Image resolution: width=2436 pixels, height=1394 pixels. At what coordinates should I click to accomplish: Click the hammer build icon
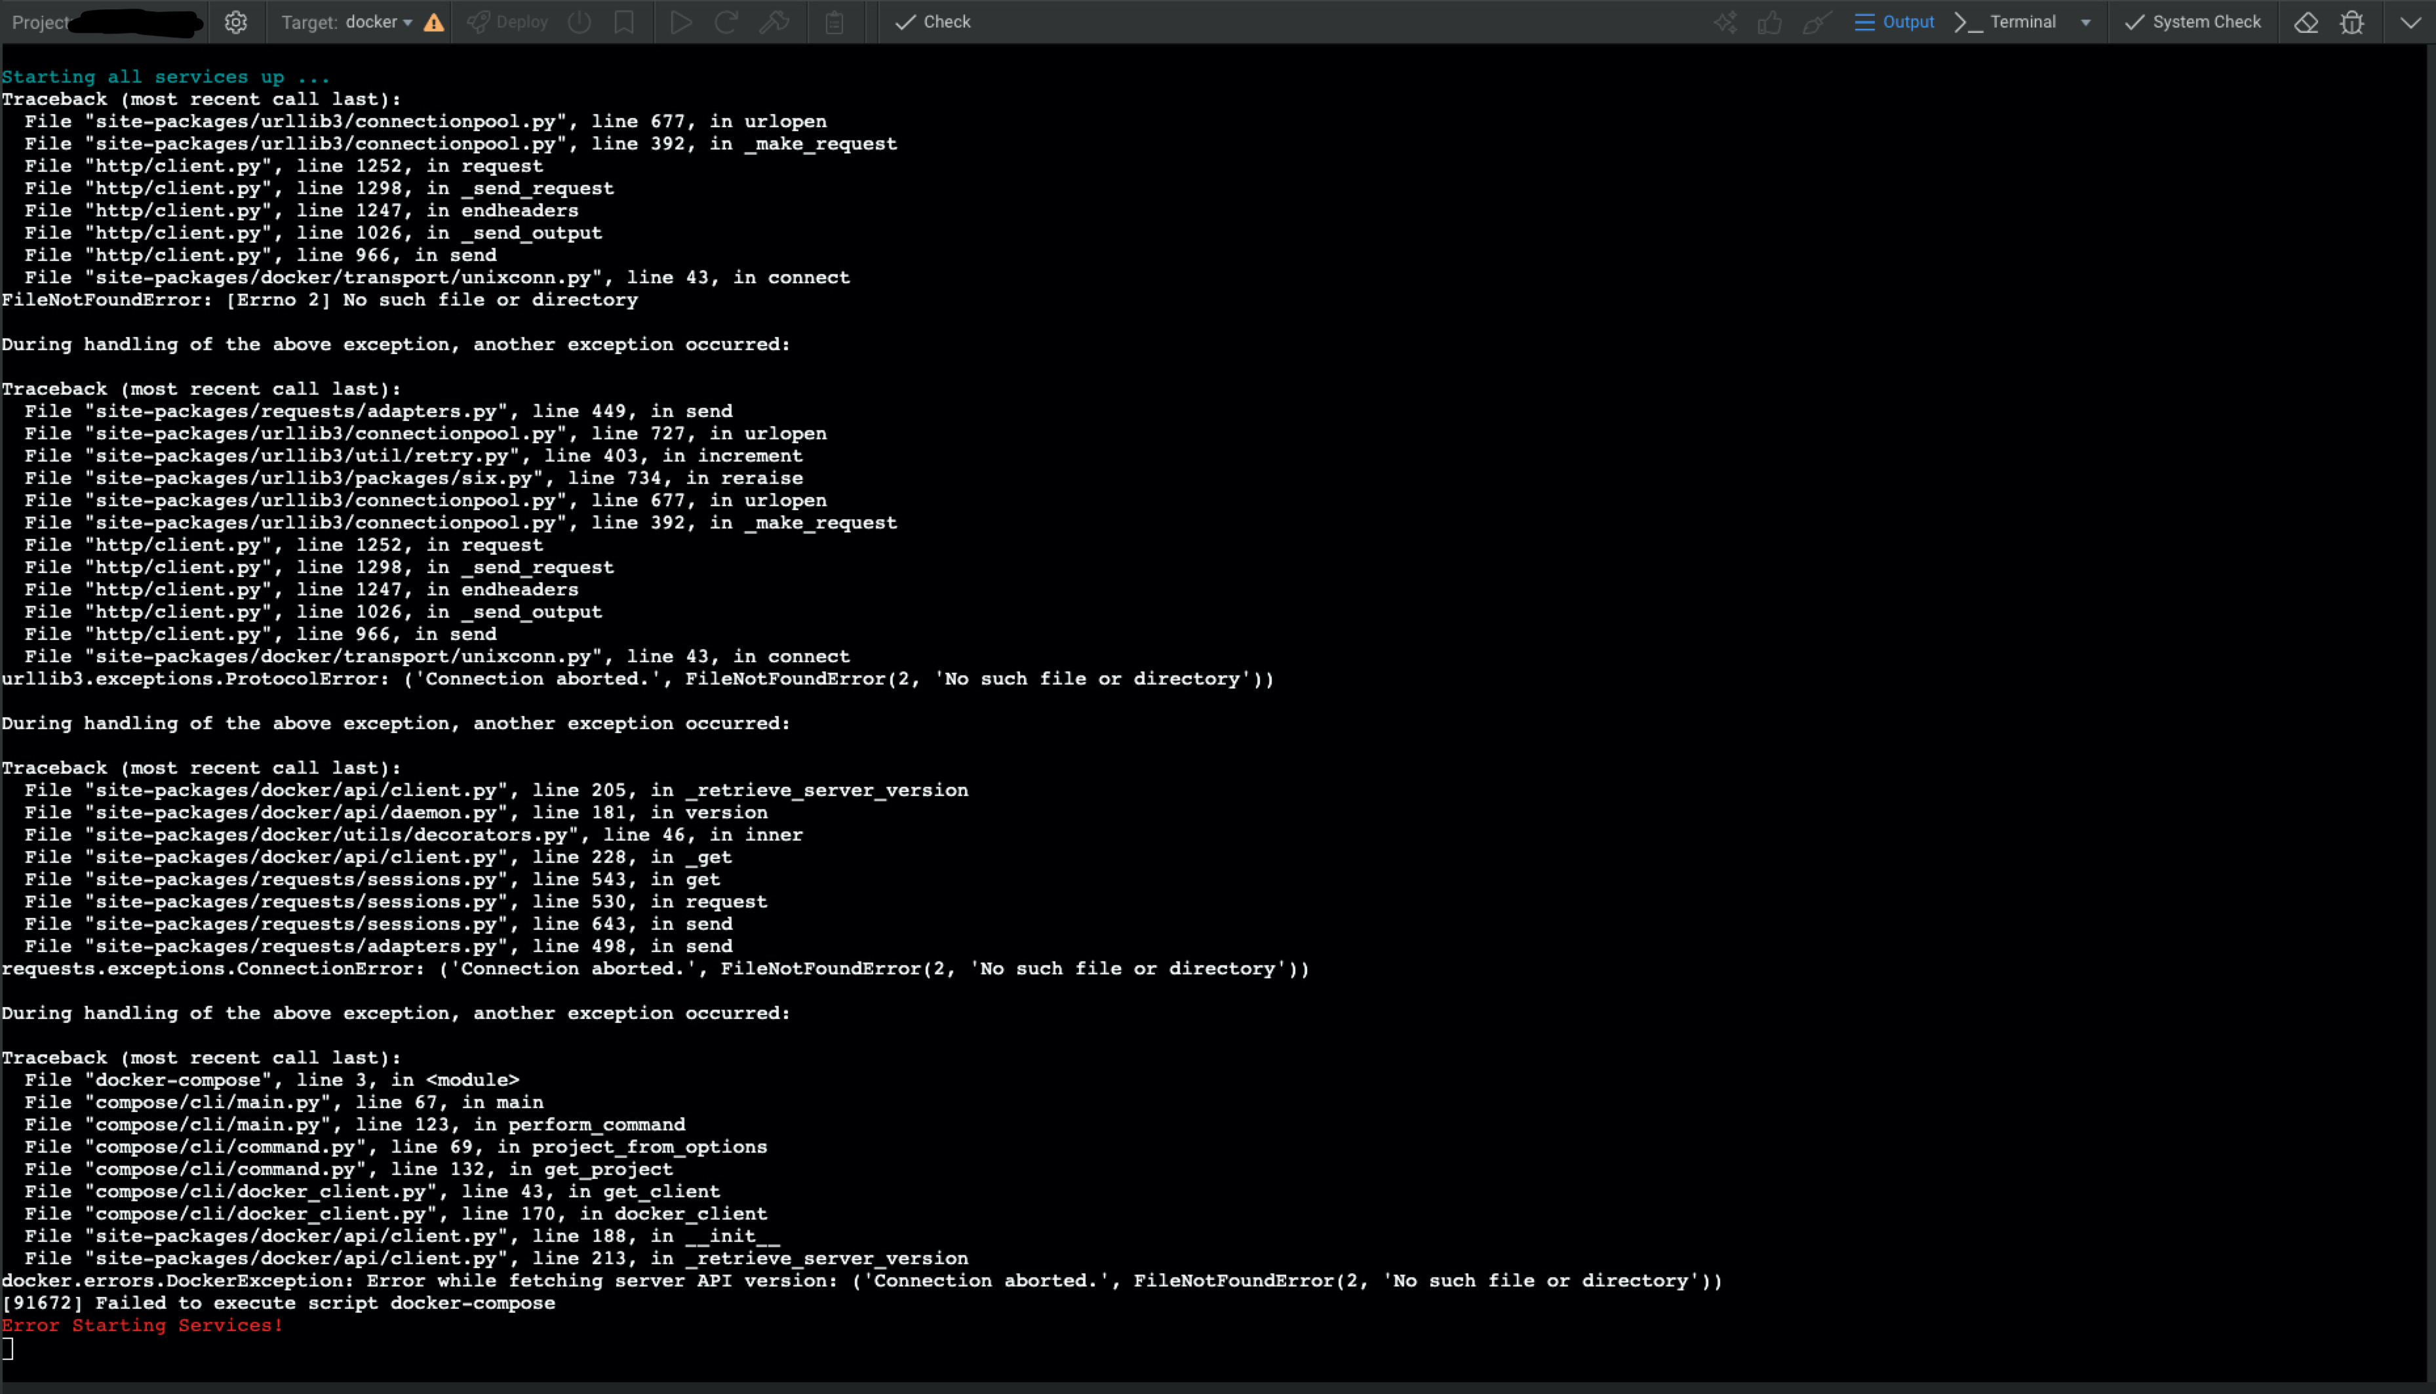point(774,22)
